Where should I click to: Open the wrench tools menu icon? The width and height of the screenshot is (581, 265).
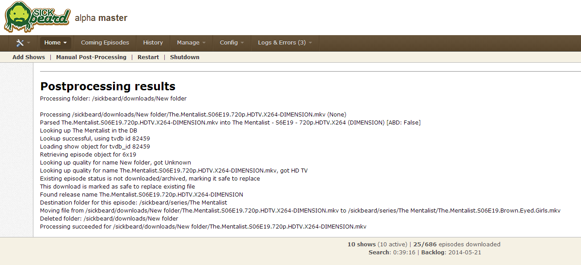pos(20,43)
